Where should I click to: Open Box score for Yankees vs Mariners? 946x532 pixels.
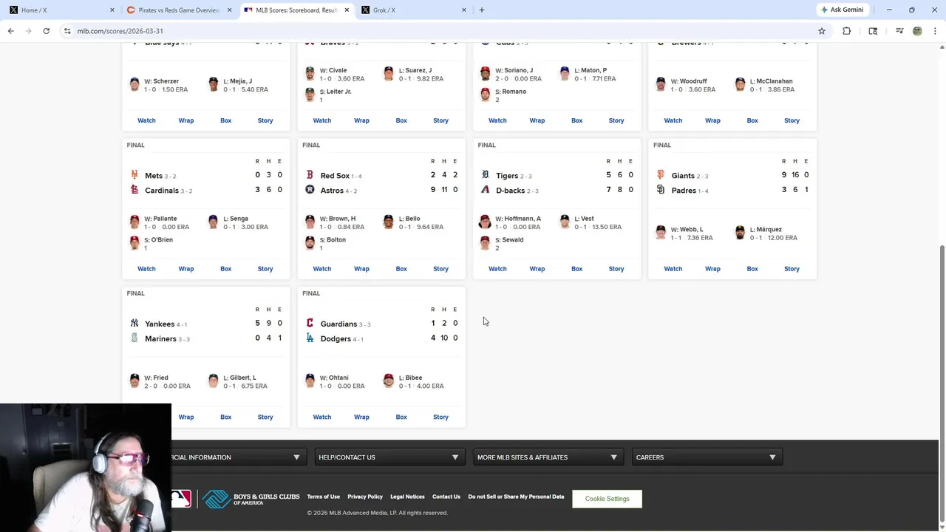pos(225,417)
